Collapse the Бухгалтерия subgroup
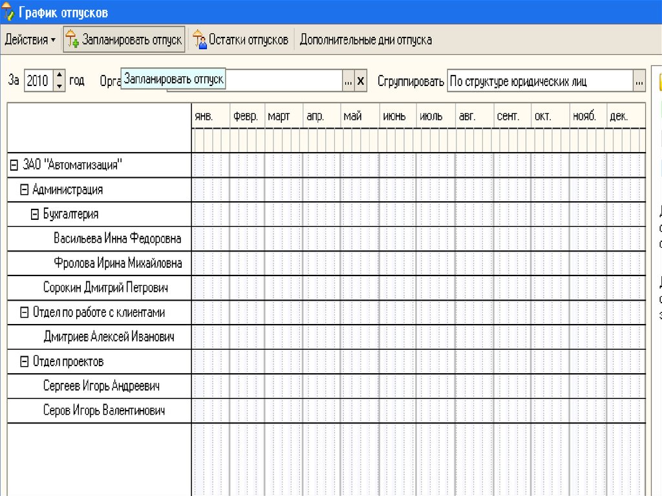This screenshot has height=496, width=662. (x=36, y=215)
